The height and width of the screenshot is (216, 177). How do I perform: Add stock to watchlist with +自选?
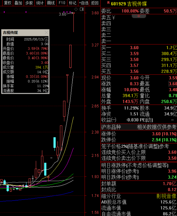coord(84,3)
